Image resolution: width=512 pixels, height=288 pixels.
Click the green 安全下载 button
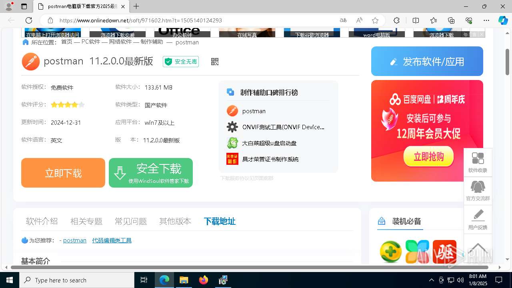pyautogui.click(x=151, y=173)
